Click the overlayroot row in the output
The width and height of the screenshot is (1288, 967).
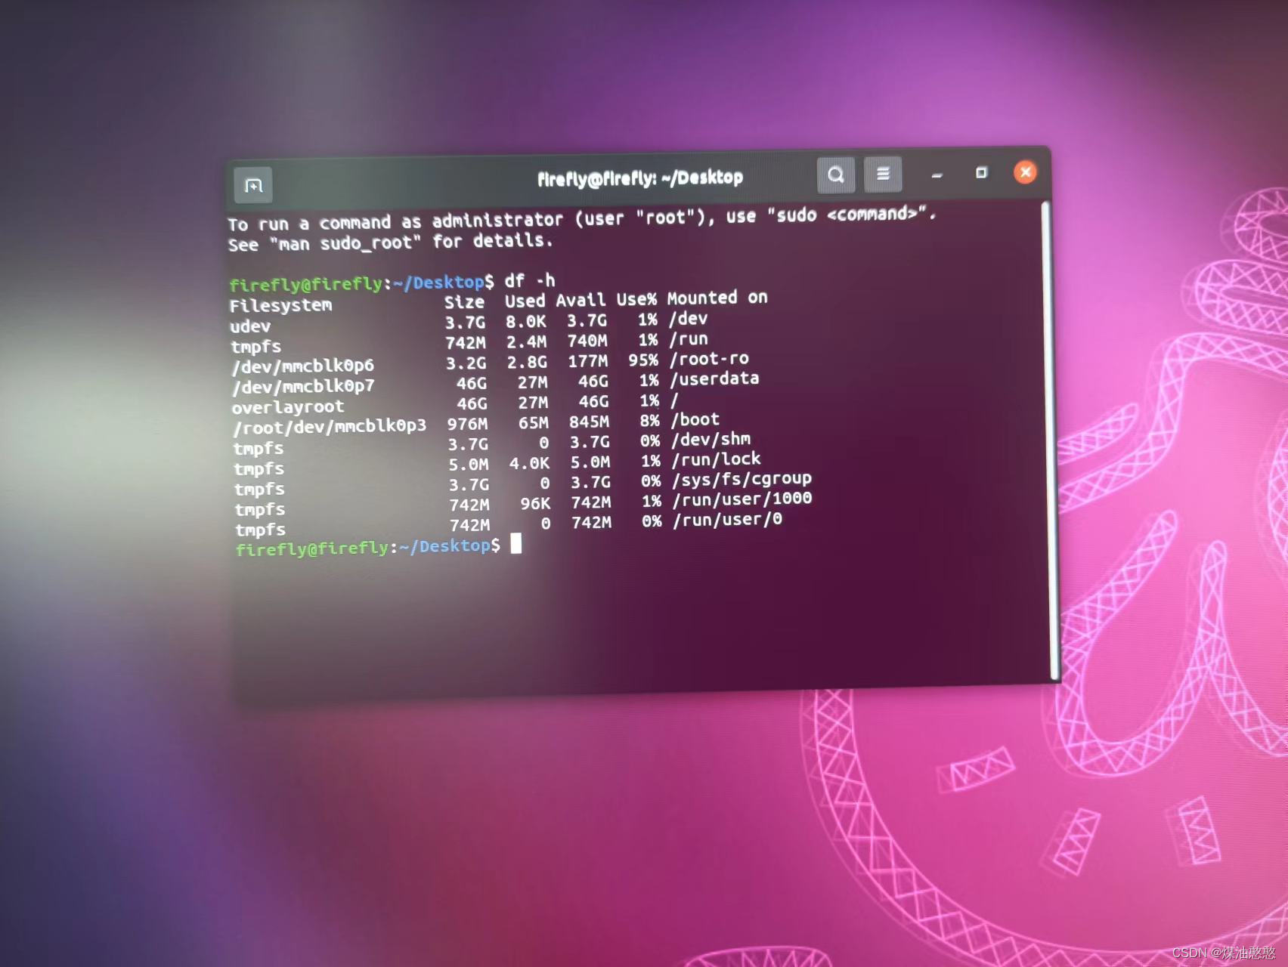click(x=287, y=406)
